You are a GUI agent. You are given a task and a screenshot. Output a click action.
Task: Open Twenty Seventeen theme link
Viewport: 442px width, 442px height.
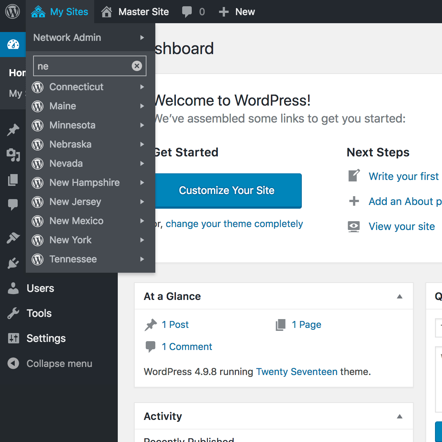point(297,372)
